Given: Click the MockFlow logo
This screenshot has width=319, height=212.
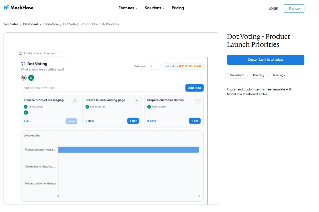Looking at the screenshot, I should click(x=19, y=8).
